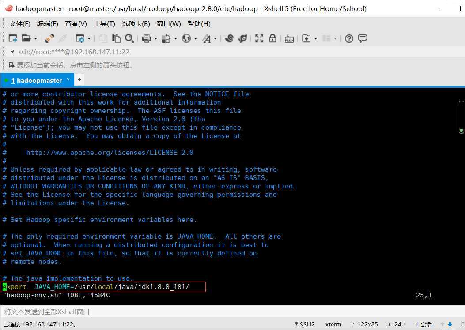Click "hadoop-env.sh" 108L status text
The width and height of the screenshot is (465, 330).
57,295
